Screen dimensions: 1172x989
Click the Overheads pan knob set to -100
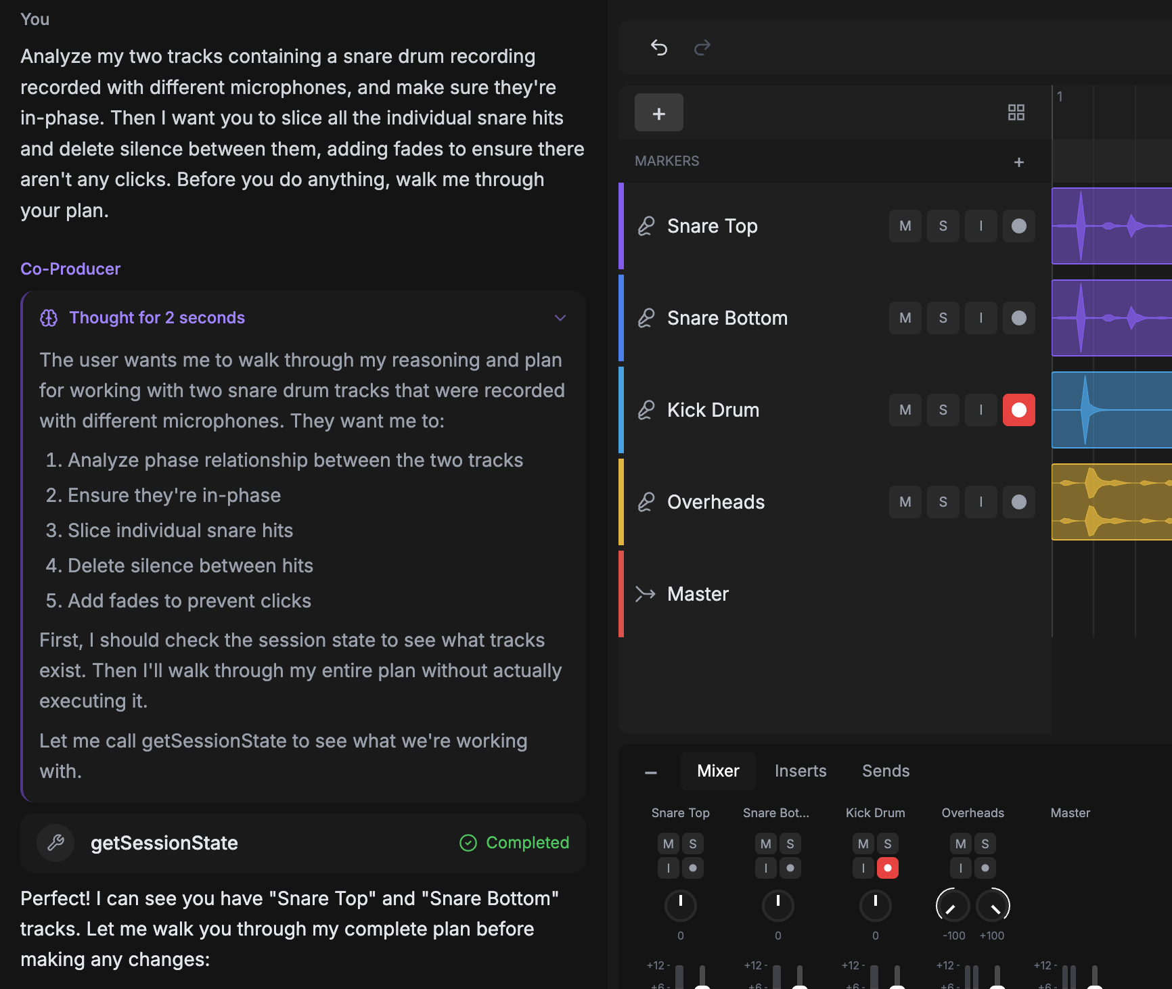953,906
